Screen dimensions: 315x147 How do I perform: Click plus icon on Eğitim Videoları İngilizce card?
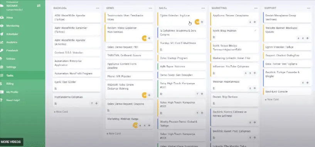coord(202,22)
